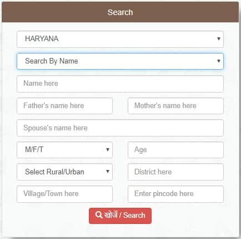Image resolution: width=241 pixels, height=239 pixels.
Task: Click the brown Search header bar
Action: point(120,12)
